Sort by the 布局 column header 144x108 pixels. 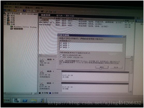click(x=58, y=18)
